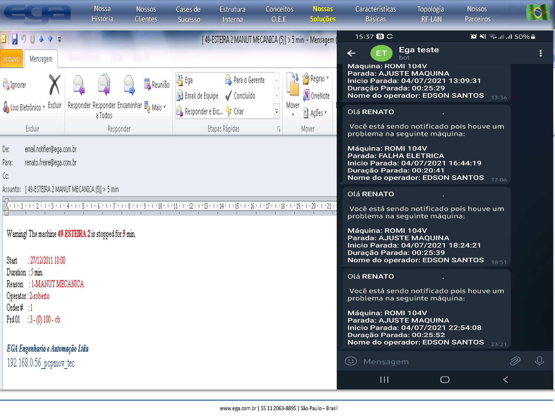
Task: Click the Encaminhar forward icon
Action: click(x=129, y=85)
